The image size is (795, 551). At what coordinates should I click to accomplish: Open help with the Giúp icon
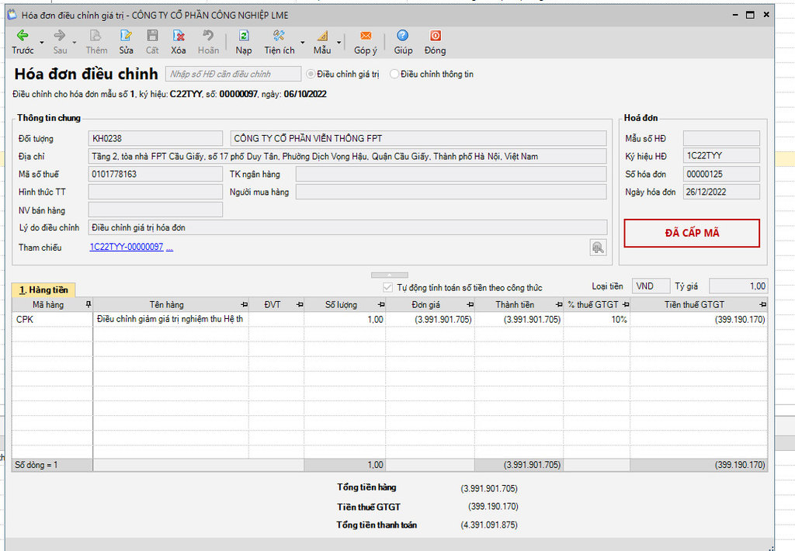click(403, 36)
